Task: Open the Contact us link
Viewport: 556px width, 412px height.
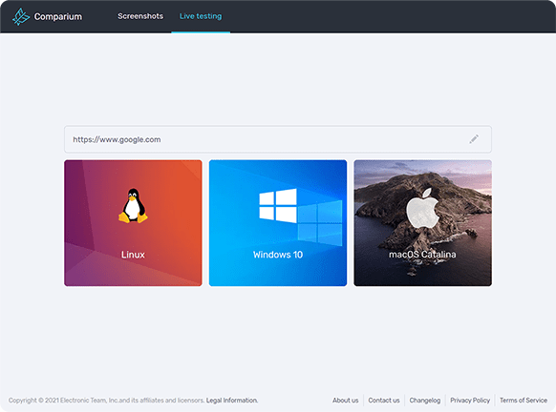Action: (x=384, y=401)
